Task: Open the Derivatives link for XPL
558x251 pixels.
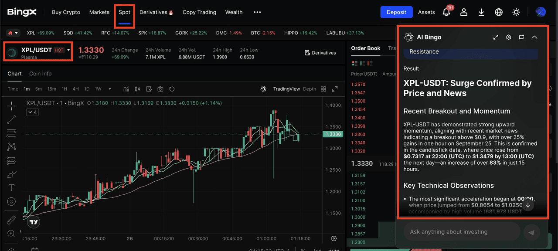Action: (320, 53)
